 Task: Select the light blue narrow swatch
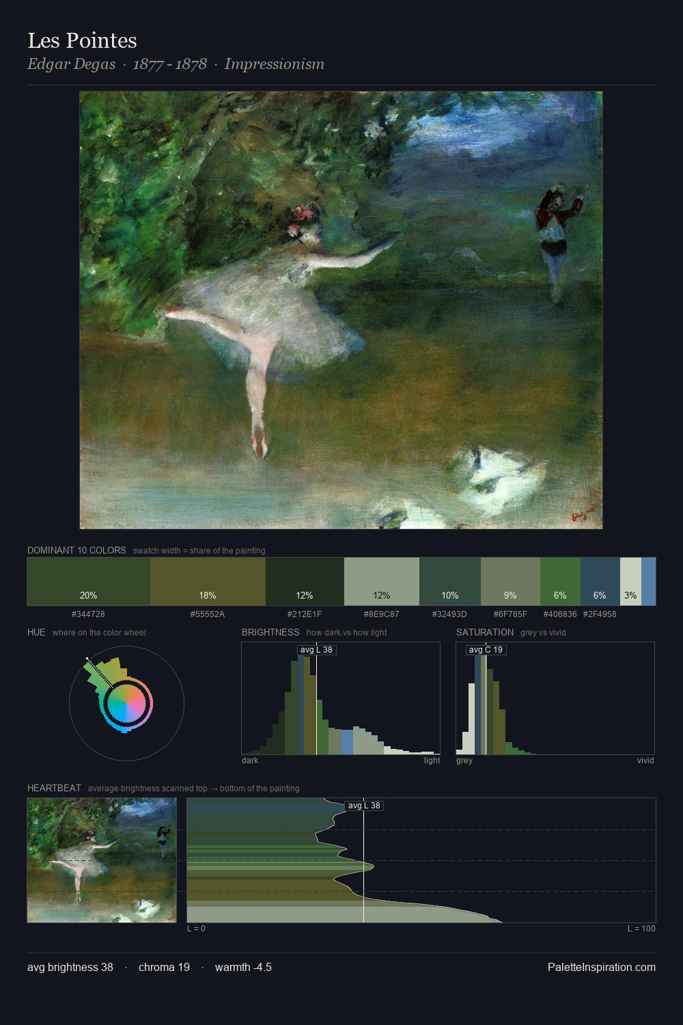point(648,582)
